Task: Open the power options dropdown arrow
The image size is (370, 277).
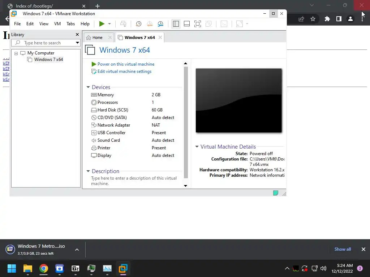Action: (x=109, y=24)
